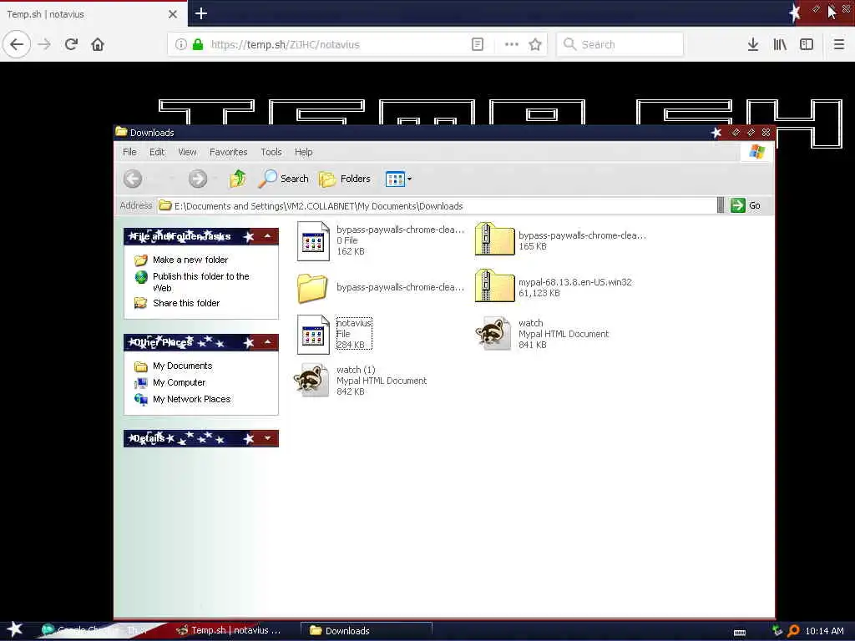
Task: Show sidebars in the browser
Action: 807,44
